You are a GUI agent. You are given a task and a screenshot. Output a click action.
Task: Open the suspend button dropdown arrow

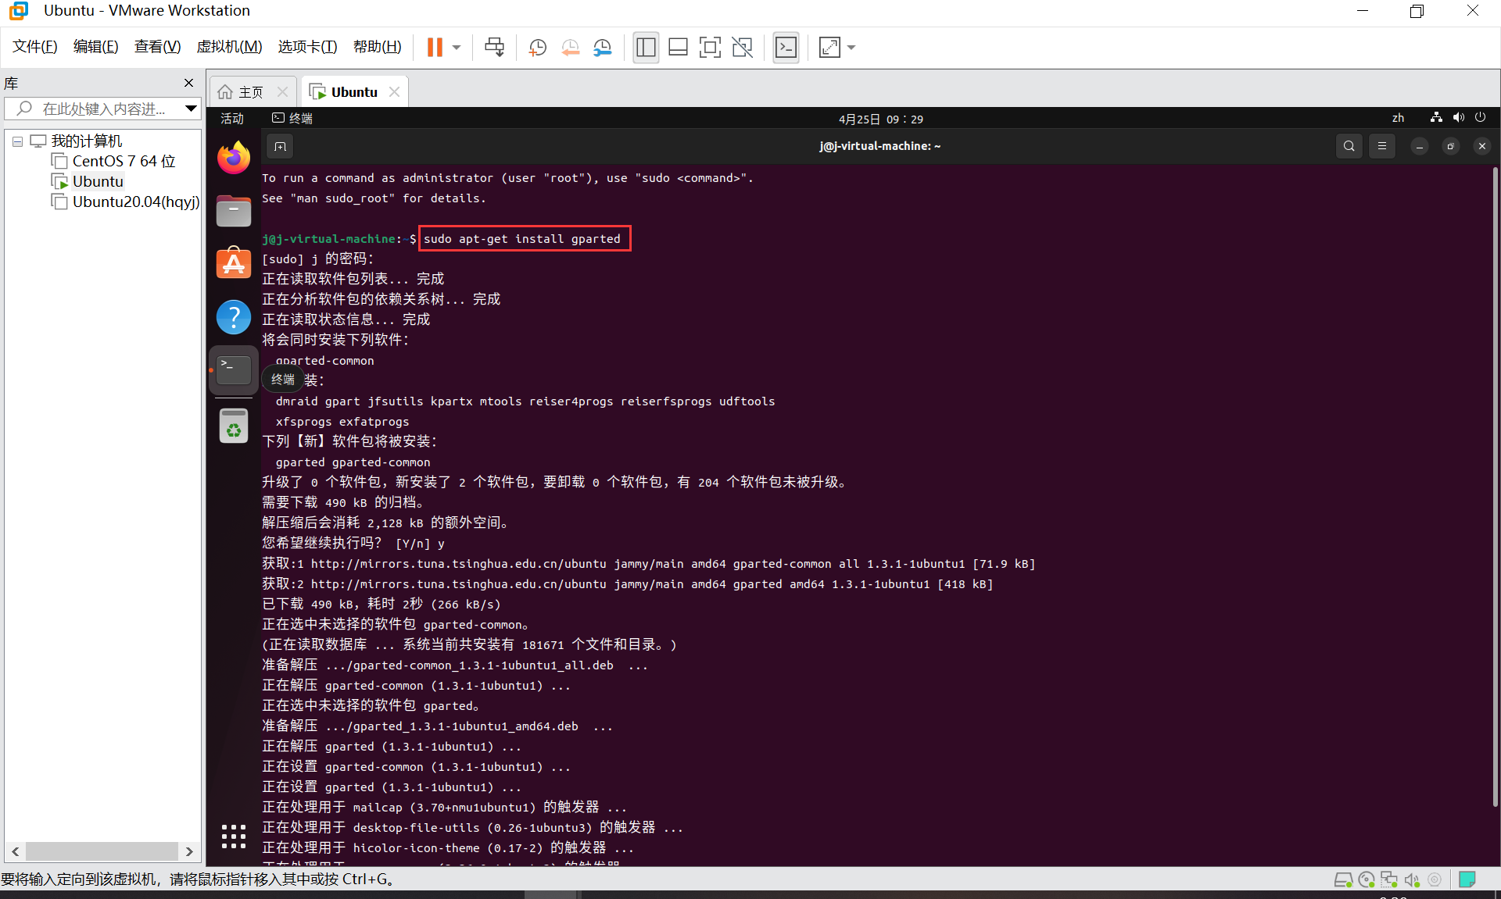pos(457,47)
